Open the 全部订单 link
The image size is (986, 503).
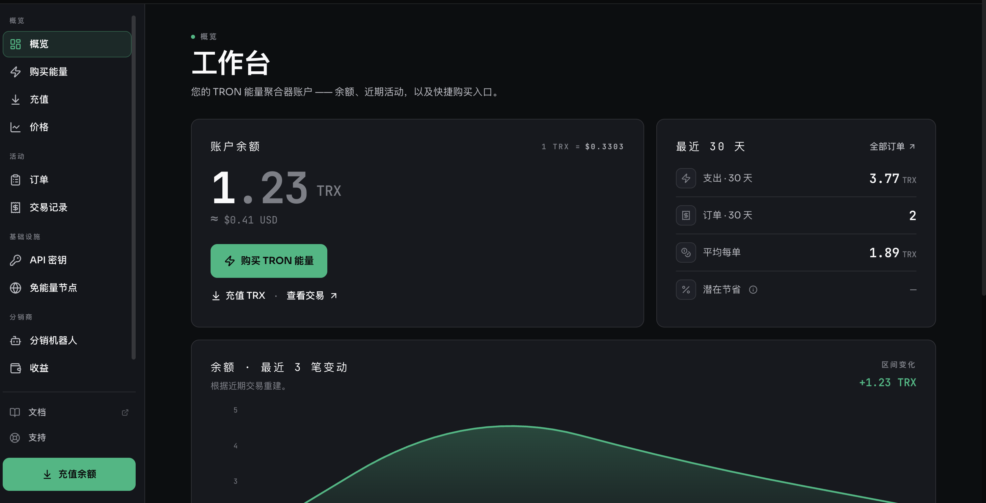[x=892, y=146]
